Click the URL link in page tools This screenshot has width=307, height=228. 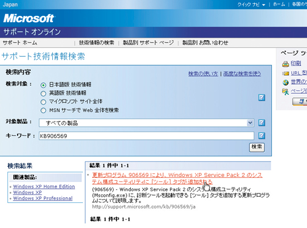tap(299, 73)
